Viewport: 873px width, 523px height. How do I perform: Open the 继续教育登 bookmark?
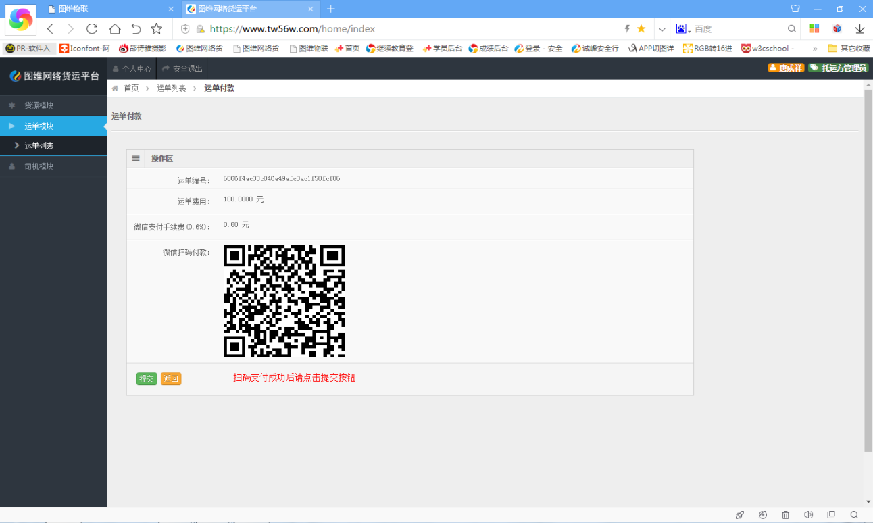[390, 49]
